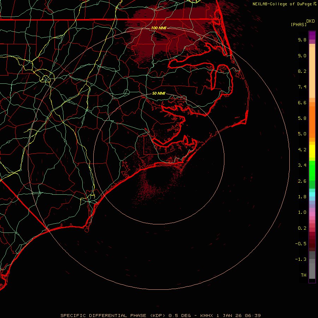Click the 100 NMI range ring label

[x=159, y=28]
